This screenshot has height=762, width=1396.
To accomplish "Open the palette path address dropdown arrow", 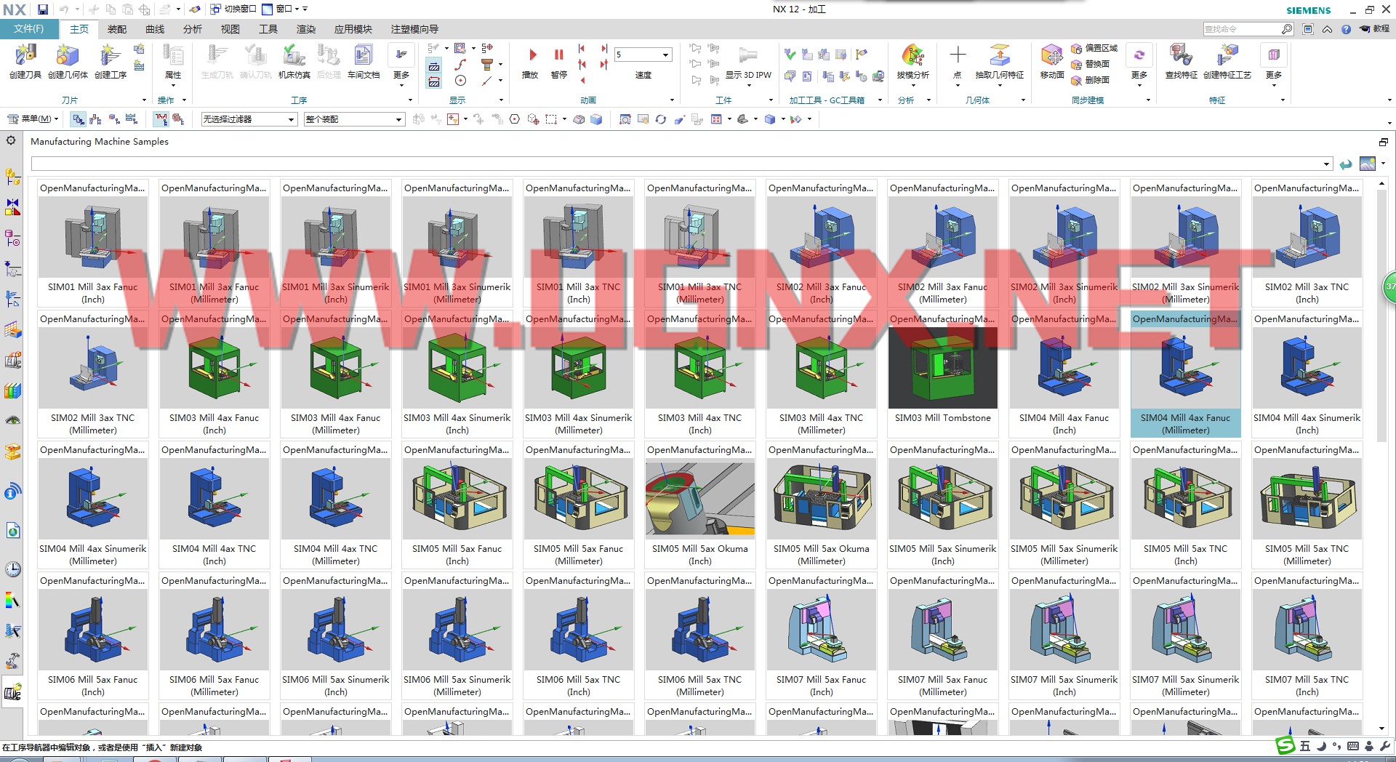I will point(1326,164).
